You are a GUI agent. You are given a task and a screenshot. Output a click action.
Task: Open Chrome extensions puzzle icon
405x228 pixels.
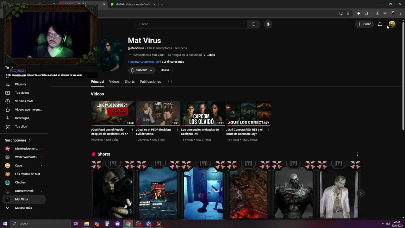tap(366, 13)
